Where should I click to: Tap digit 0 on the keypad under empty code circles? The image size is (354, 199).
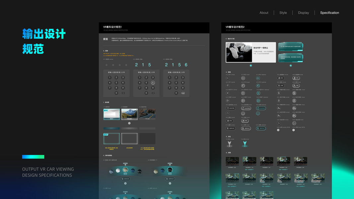116,93
